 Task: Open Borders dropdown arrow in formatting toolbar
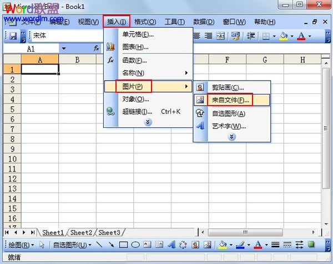pos(274,36)
